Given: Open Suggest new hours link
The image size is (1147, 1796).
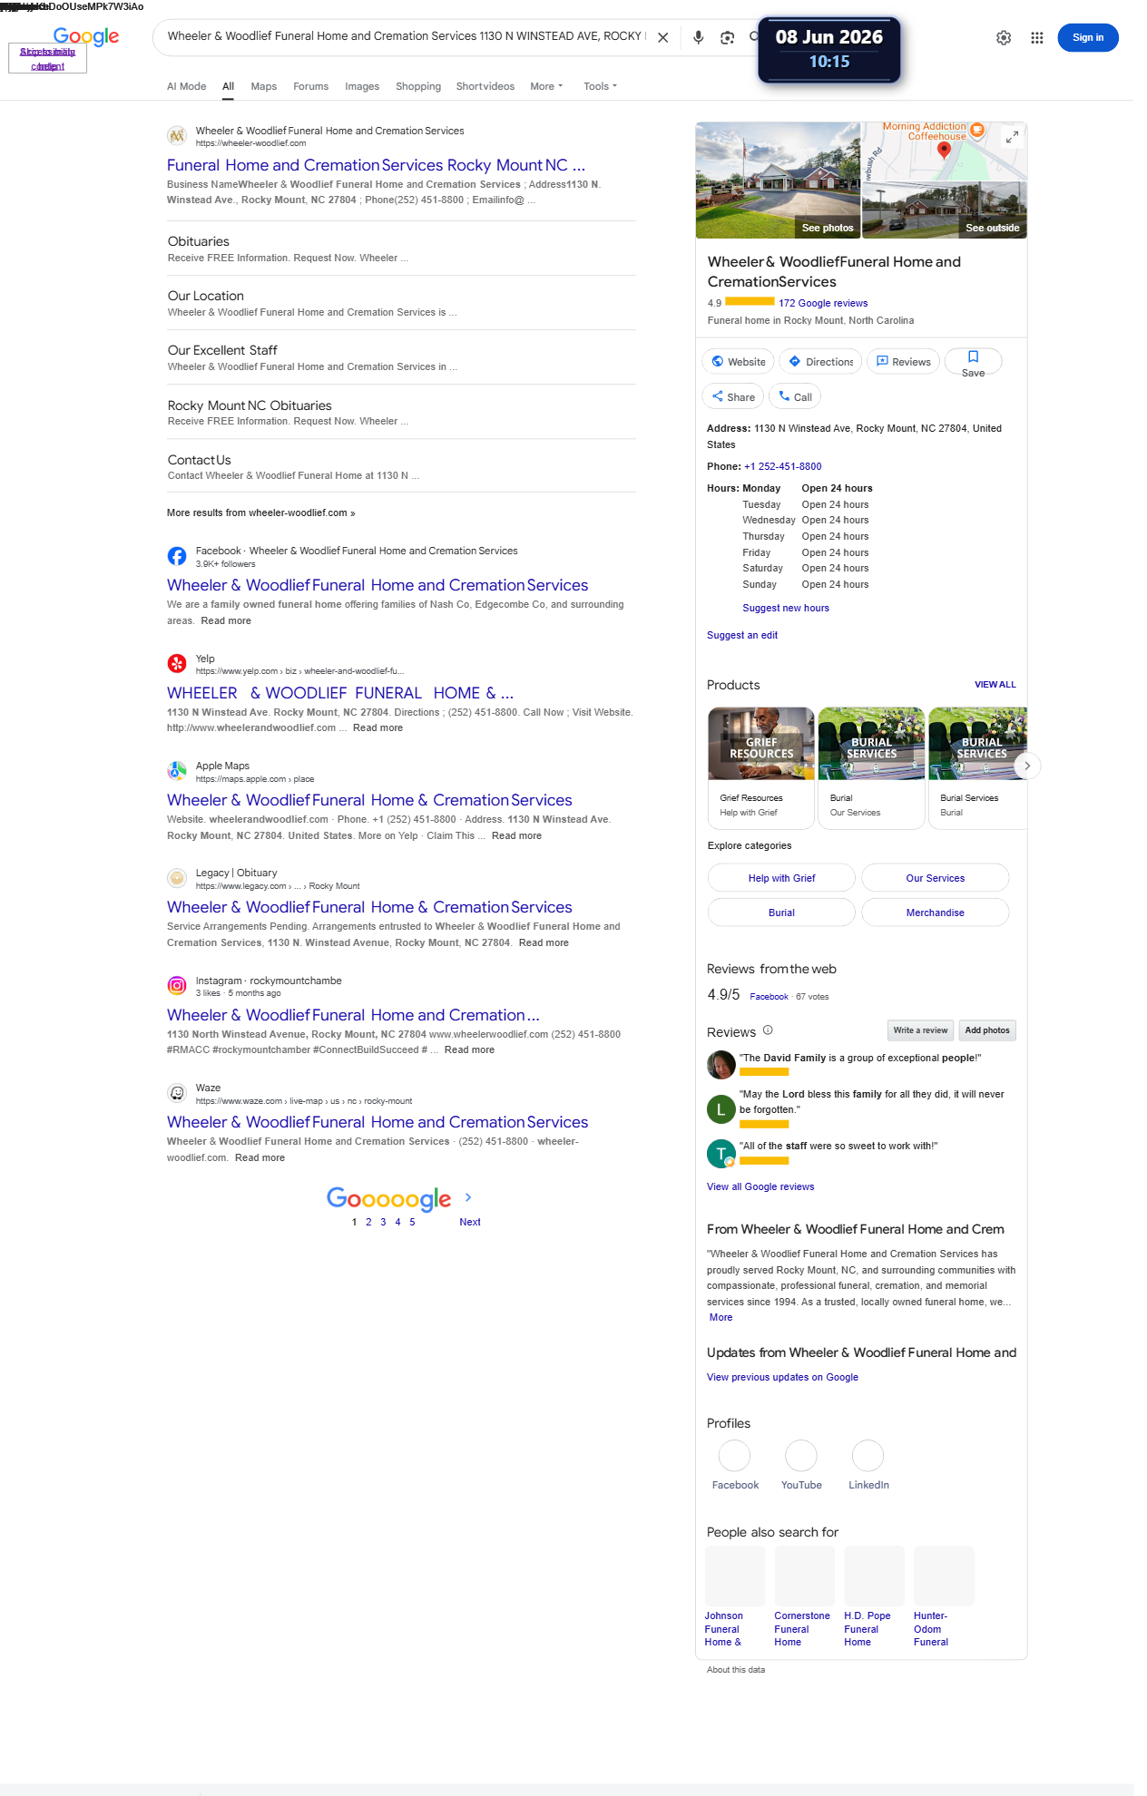Looking at the screenshot, I should pos(786,609).
